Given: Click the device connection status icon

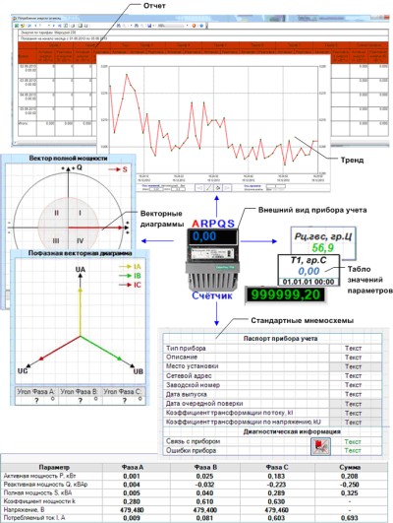Looking at the screenshot, I should [320, 446].
